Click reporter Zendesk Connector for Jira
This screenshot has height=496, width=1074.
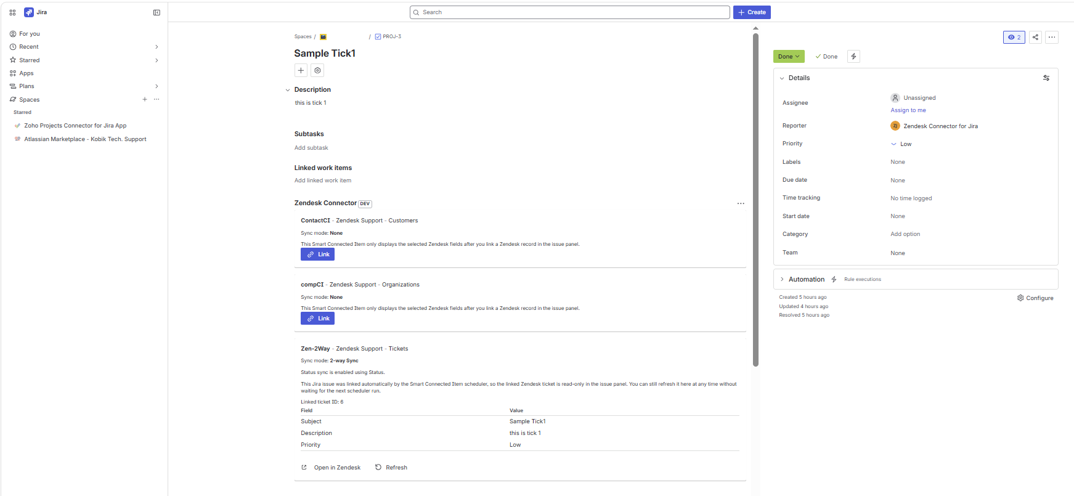click(934, 126)
